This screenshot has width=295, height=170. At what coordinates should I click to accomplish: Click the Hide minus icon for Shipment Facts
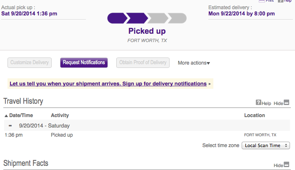(x=286, y=165)
